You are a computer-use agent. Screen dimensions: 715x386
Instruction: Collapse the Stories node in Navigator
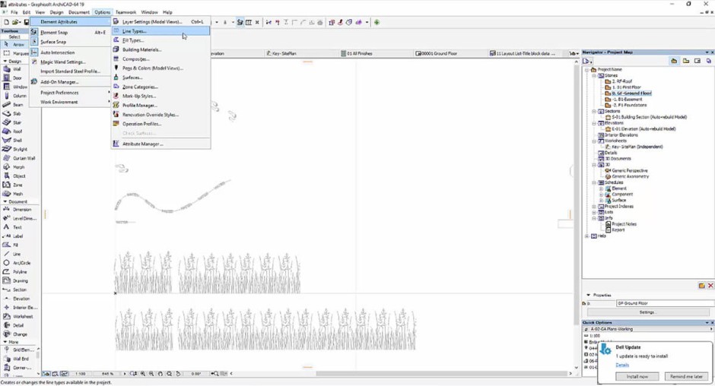(594, 76)
